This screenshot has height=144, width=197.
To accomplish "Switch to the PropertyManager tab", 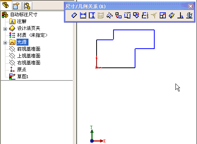I will (16, 6).
